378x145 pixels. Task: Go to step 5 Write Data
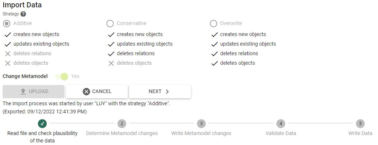[360, 124]
